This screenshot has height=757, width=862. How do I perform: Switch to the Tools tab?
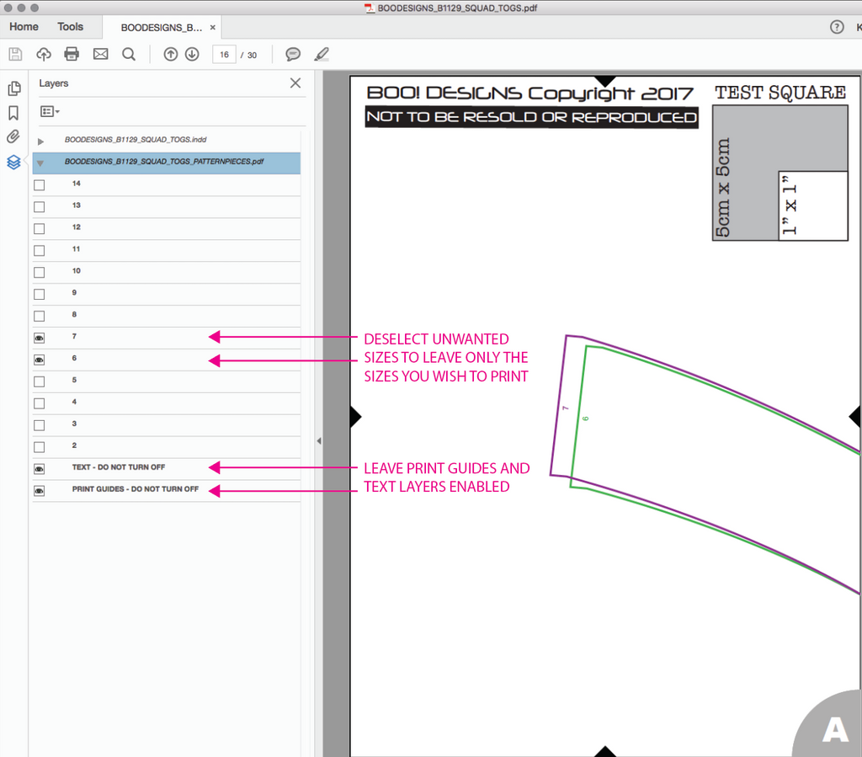pos(70,26)
